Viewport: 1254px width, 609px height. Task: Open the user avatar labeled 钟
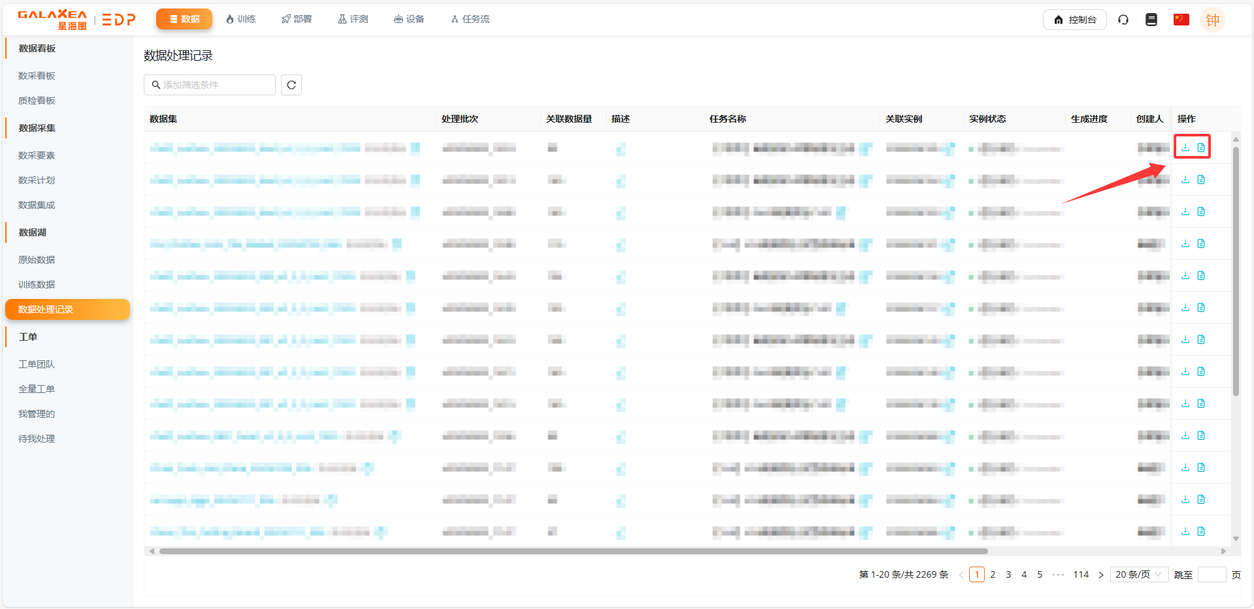click(x=1212, y=20)
